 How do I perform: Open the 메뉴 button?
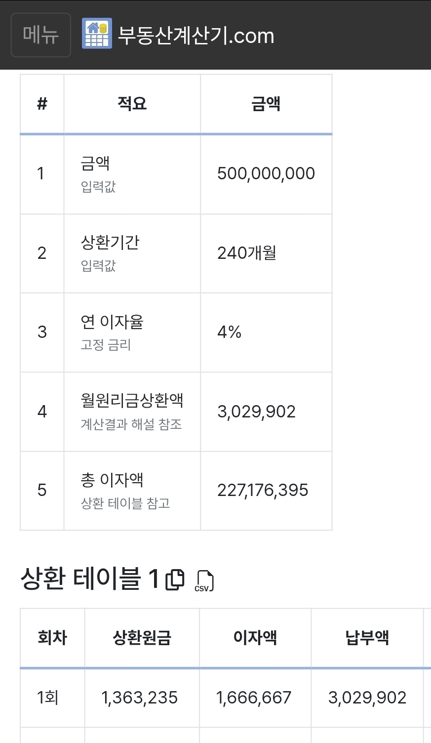[x=41, y=35]
